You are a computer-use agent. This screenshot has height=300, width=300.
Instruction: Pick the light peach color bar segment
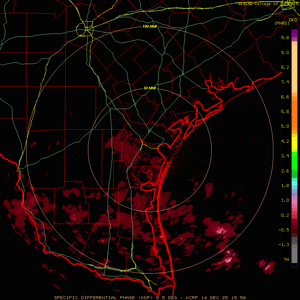(x=294, y=68)
